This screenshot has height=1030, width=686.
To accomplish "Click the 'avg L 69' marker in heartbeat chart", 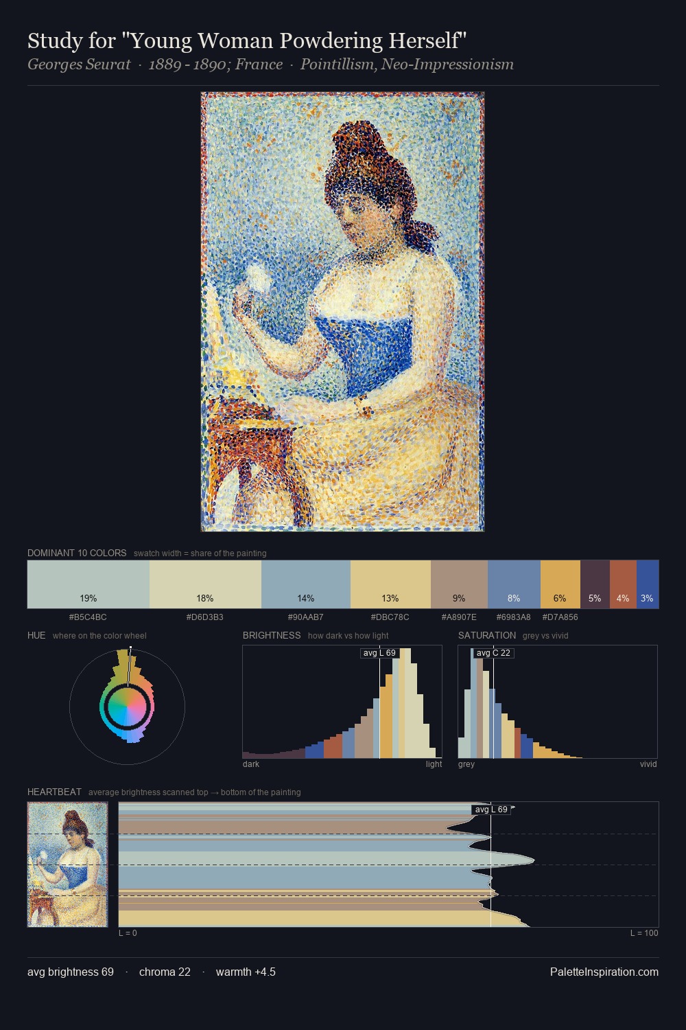I will point(490,810).
